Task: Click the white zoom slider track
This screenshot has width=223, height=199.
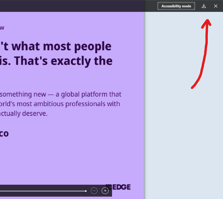Action: [42, 191]
